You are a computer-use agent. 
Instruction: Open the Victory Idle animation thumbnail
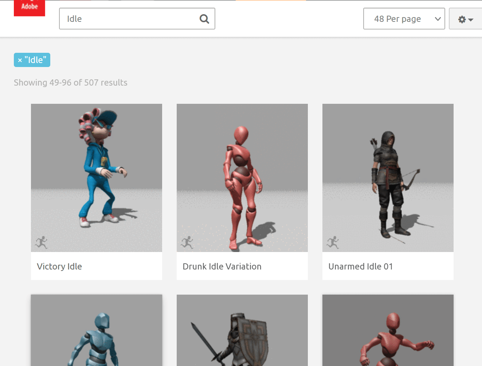coord(97,178)
